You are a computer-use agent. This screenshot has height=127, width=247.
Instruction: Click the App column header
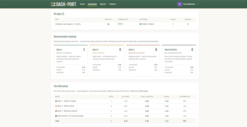(x=57, y=19)
